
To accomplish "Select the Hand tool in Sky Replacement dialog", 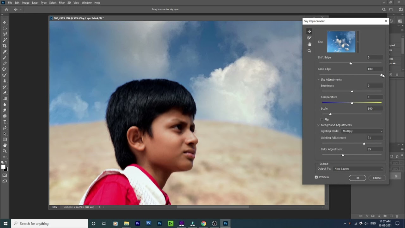I will coord(309,44).
